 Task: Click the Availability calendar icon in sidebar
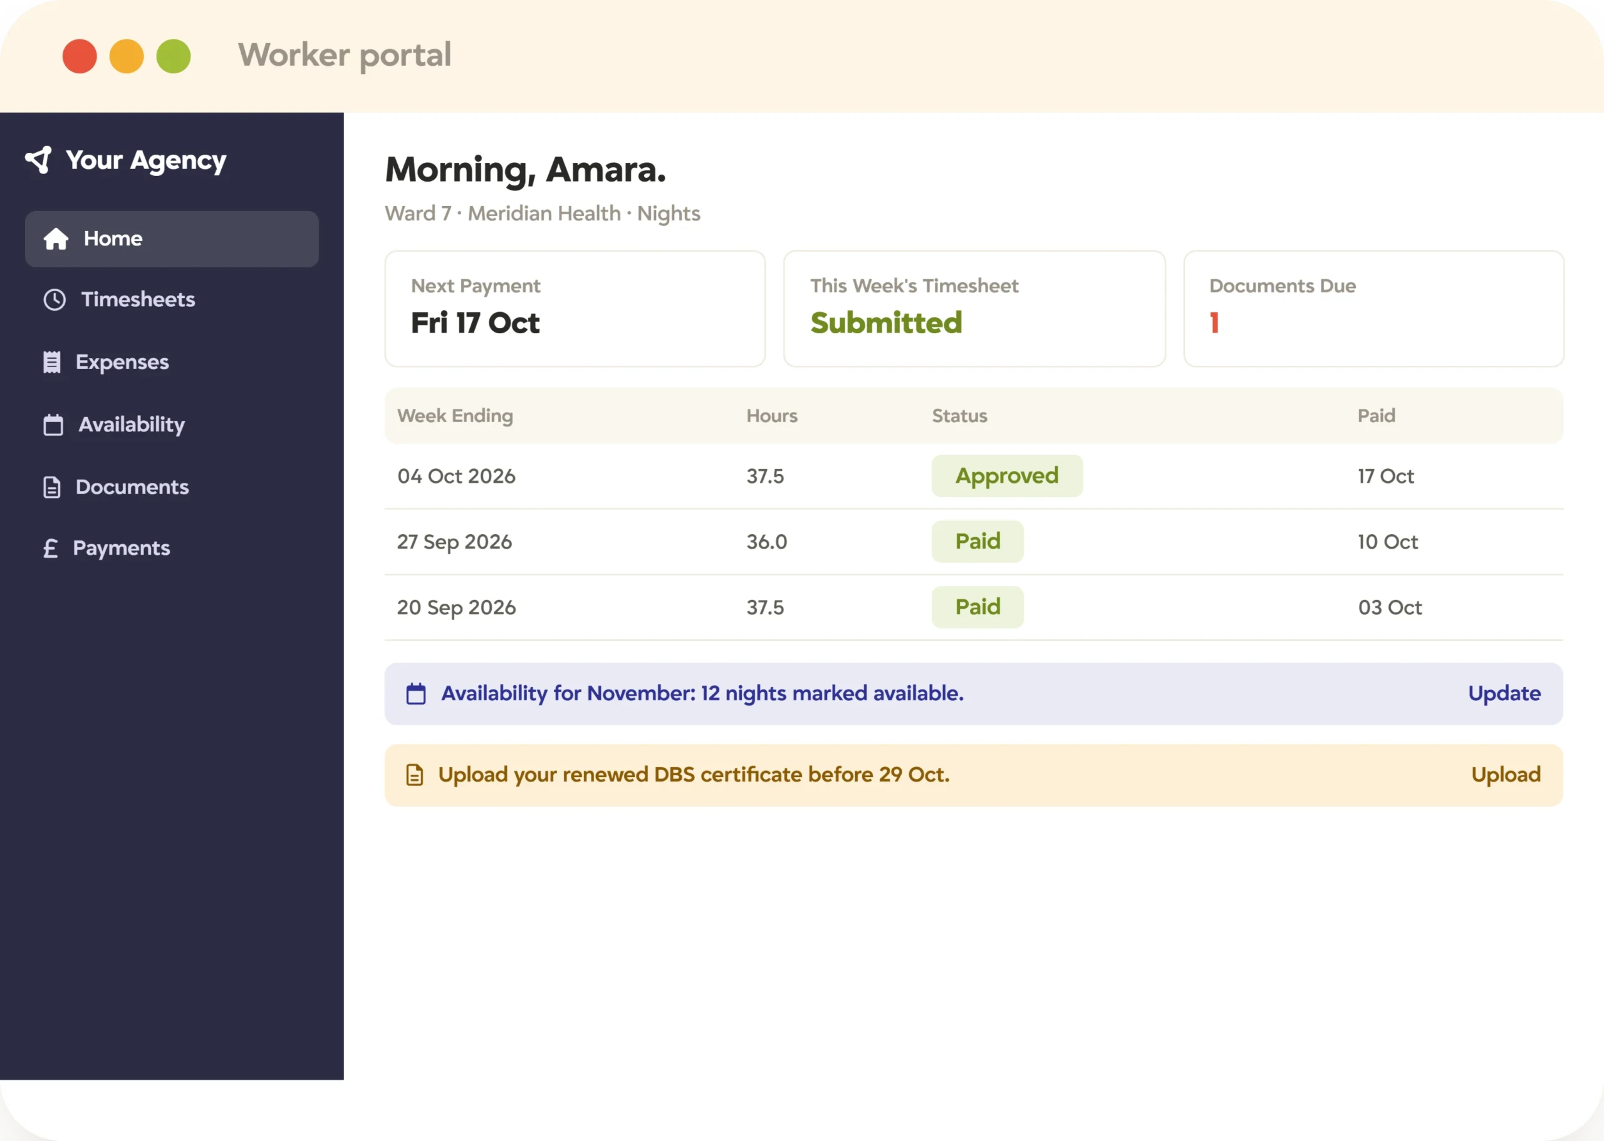click(x=53, y=425)
